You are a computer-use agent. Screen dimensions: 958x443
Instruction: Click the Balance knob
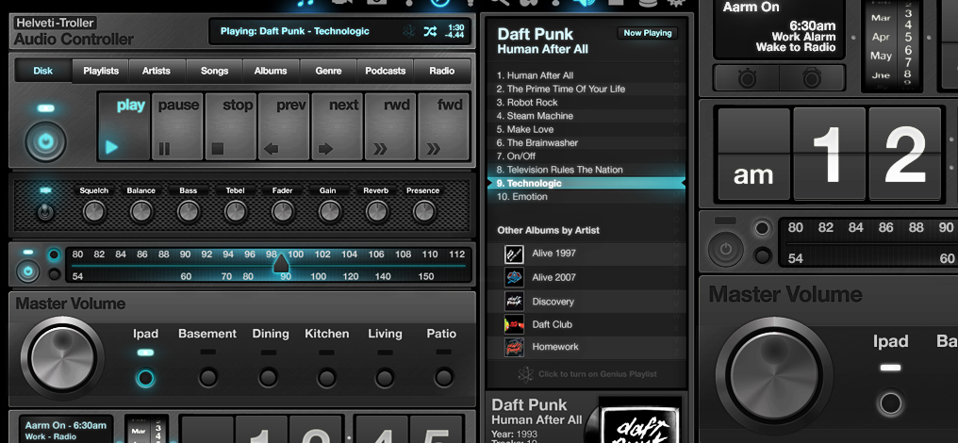141,212
